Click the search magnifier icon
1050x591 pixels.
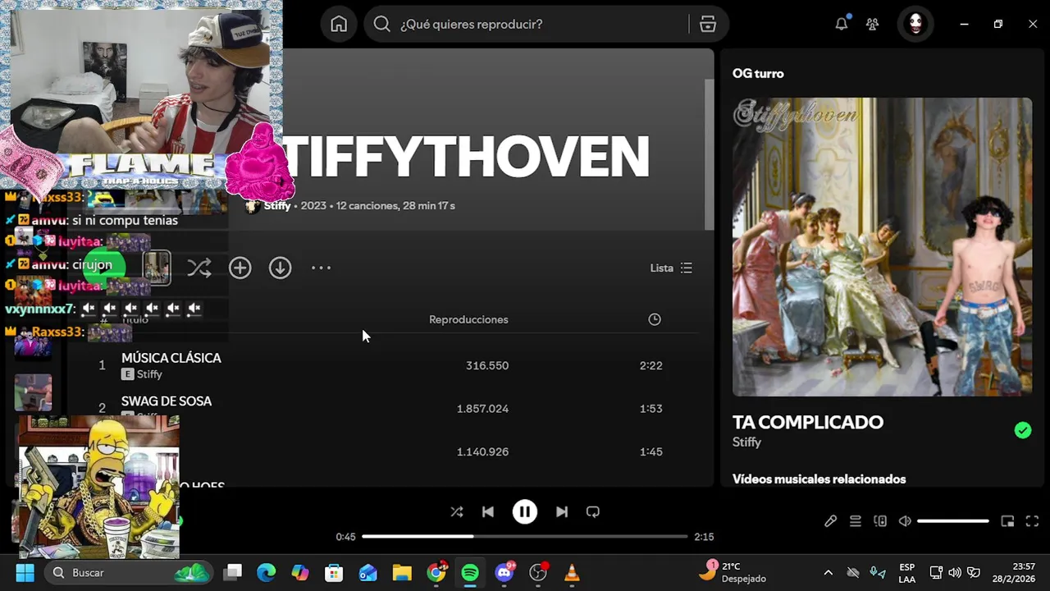pos(381,24)
